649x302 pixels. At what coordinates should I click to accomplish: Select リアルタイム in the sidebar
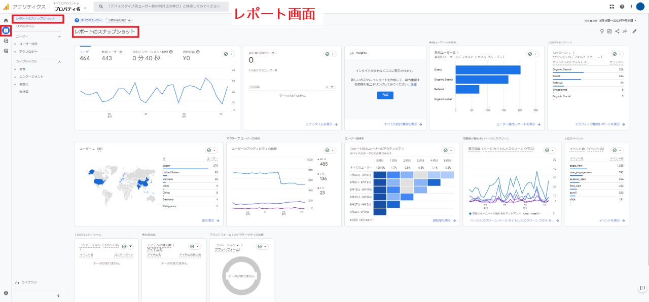tap(25, 26)
